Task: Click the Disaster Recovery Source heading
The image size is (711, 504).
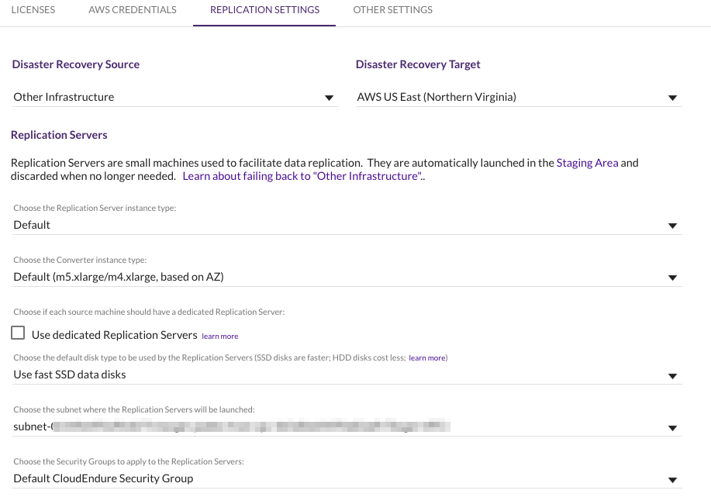Action: (x=76, y=64)
